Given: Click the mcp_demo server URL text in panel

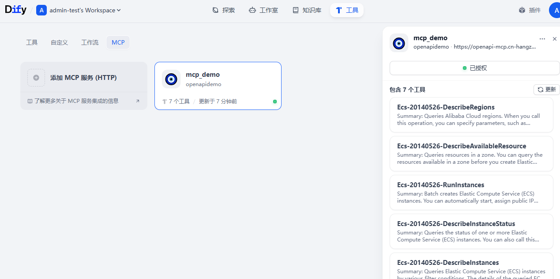Looking at the screenshot, I should click(495, 47).
